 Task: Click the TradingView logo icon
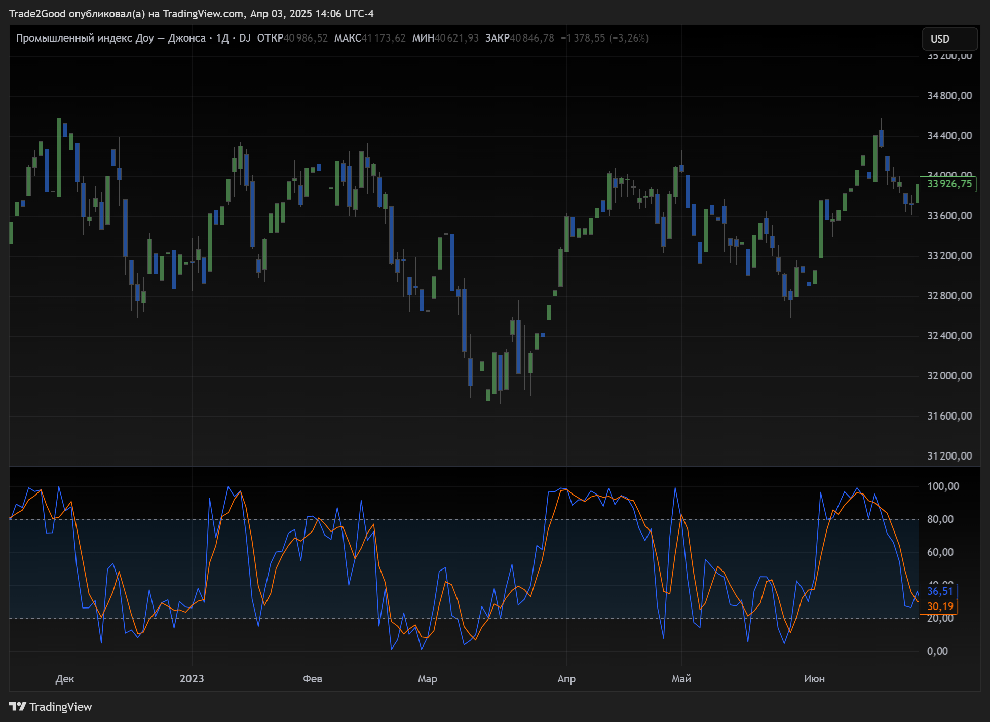point(17,706)
